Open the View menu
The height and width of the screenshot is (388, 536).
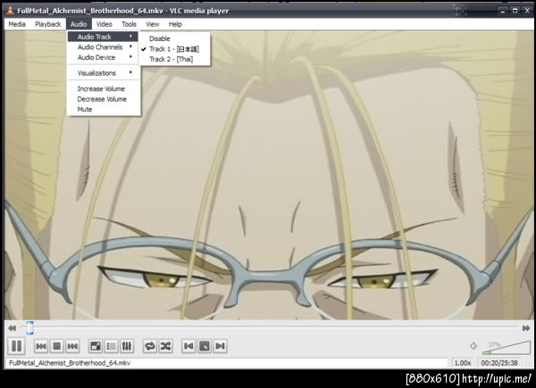click(x=153, y=24)
